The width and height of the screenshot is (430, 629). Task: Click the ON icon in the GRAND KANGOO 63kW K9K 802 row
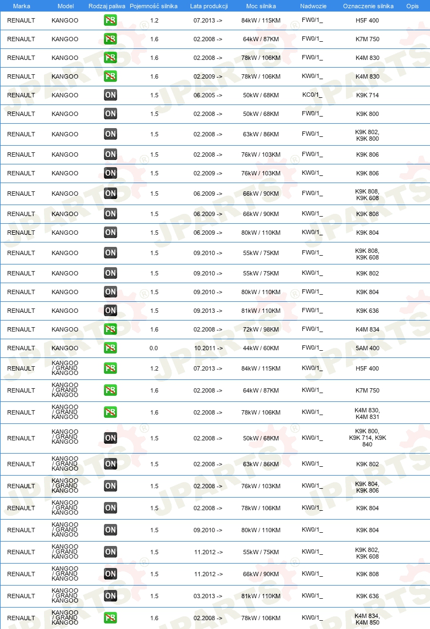(111, 464)
